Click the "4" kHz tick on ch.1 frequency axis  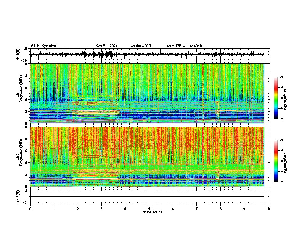[x=27, y=100]
